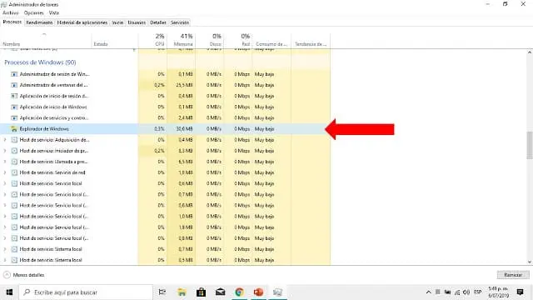Click the gear icon of Host de servicio: Adquisición
The width and height of the screenshot is (533, 300).
point(14,140)
